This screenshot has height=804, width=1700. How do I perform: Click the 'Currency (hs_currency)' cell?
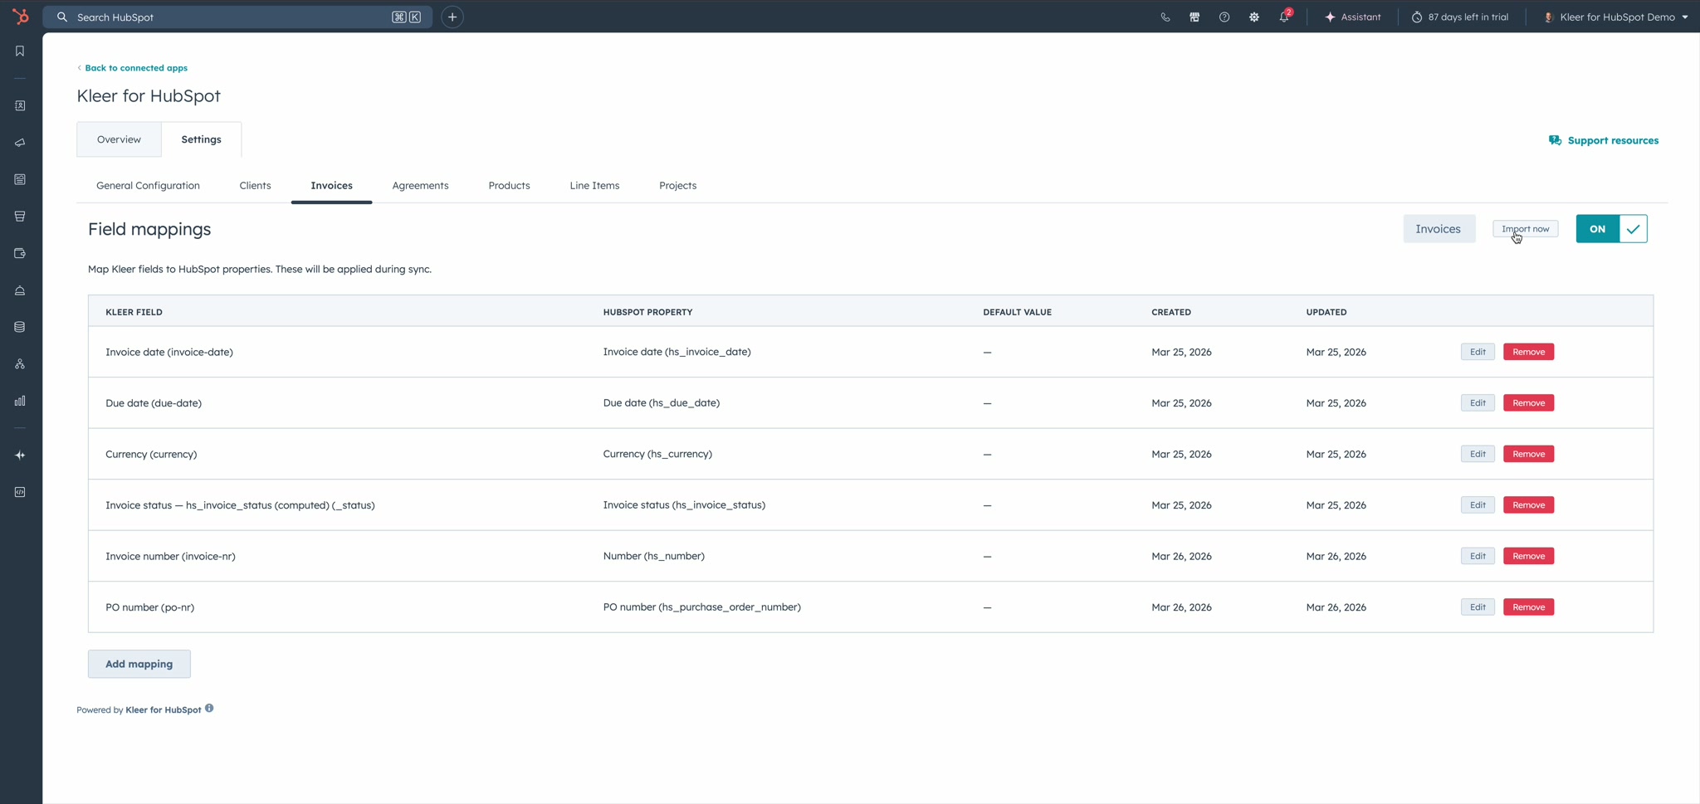657,454
